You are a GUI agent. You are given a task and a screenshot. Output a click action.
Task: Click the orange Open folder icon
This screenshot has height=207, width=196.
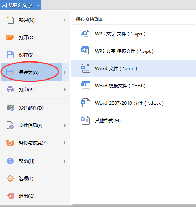pyautogui.click(x=10, y=37)
